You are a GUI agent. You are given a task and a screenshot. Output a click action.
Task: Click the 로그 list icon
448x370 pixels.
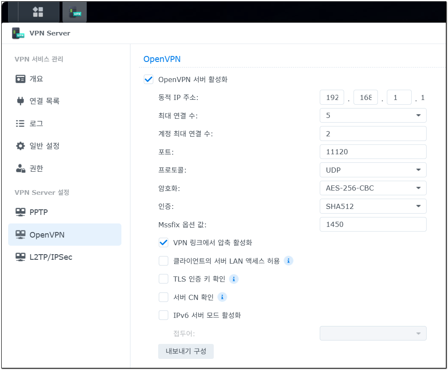point(20,124)
